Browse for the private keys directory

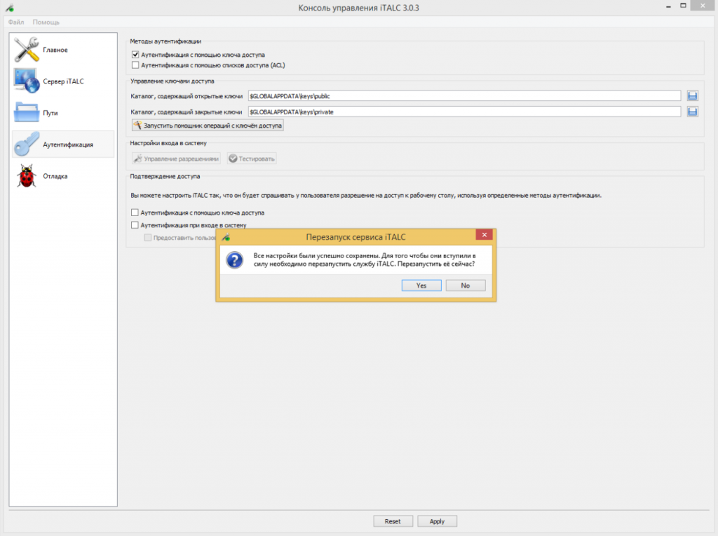click(x=692, y=112)
